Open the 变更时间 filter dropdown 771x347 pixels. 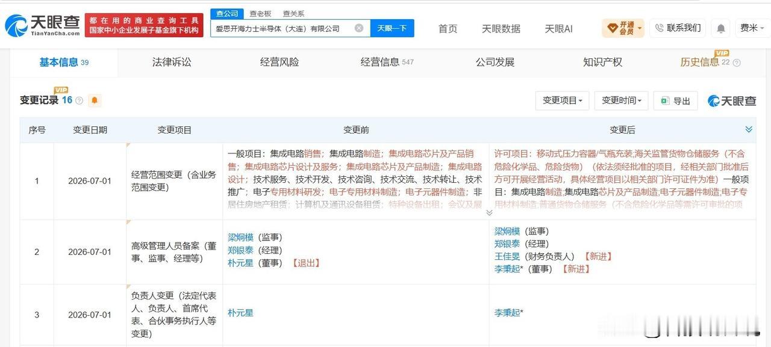(x=621, y=100)
